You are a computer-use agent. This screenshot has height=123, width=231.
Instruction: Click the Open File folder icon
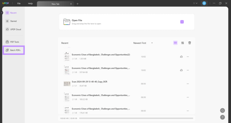pos(67,22)
